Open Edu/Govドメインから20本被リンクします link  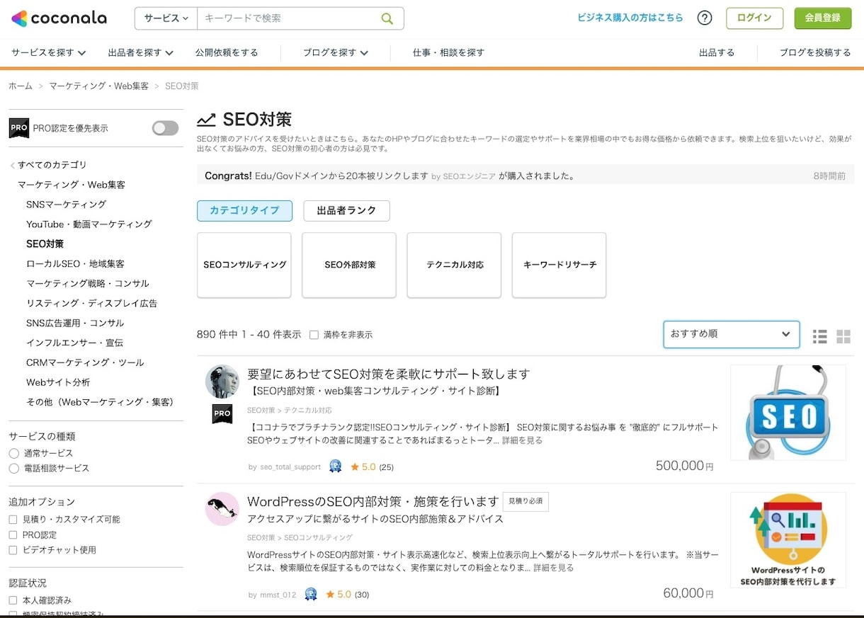(x=343, y=176)
